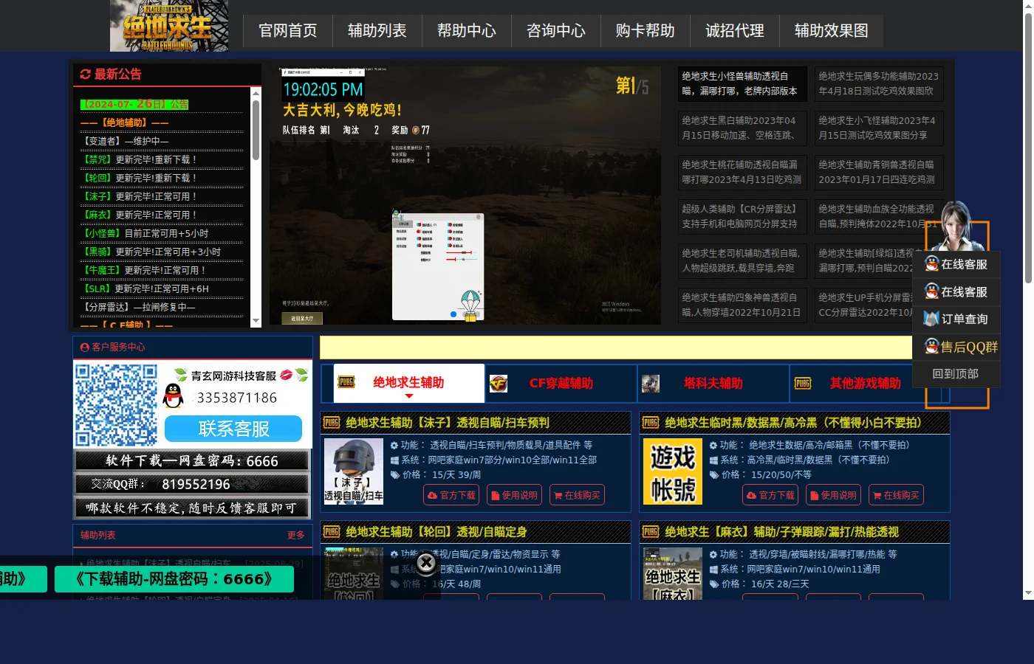Viewport: 1034px width, 664px height.
Task: Click 在线购买 on the 【沫子】 card
Action: tap(577, 495)
